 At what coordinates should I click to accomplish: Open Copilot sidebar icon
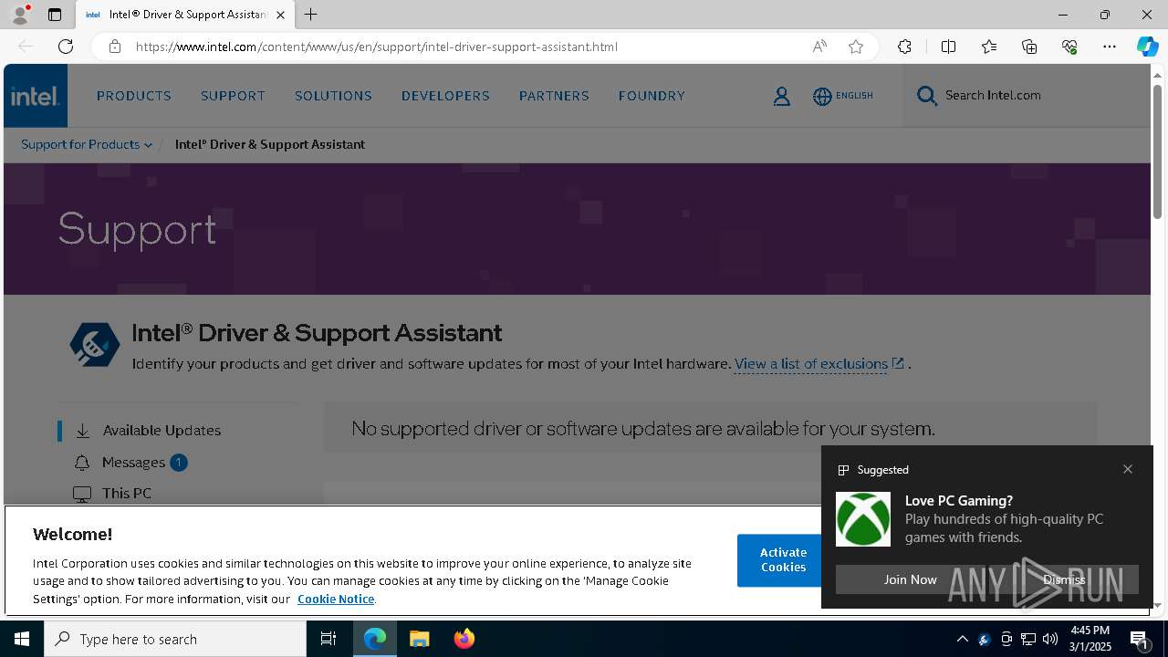tap(1148, 47)
